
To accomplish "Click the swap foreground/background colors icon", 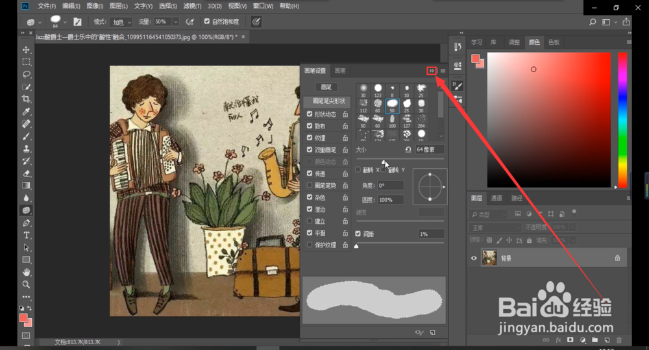I will 29,308.
